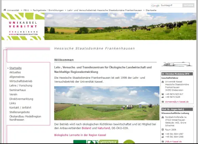Open Aktuelles in the sidebar menu
The image size is (198, 144).
point(15,72)
